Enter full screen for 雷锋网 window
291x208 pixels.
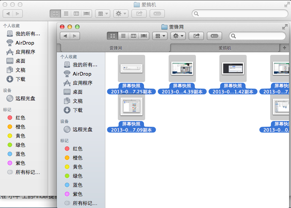[x=285, y=27]
